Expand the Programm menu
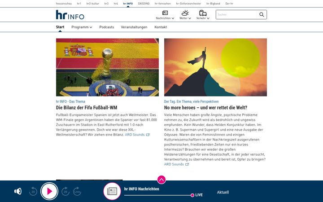Viewport: 323px width, 202px height. click(82, 27)
